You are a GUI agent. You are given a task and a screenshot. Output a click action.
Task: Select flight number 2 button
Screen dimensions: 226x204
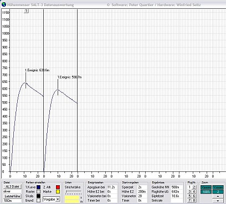coord(194,187)
